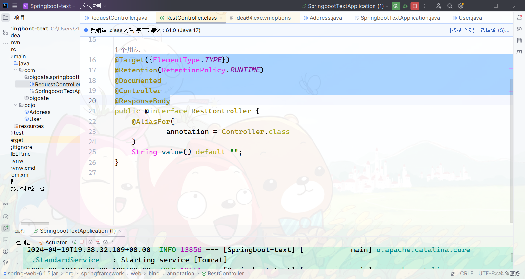Select the 控制台 console tab
Image resolution: width=525 pixels, height=279 pixels.
click(x=23, y=242)
